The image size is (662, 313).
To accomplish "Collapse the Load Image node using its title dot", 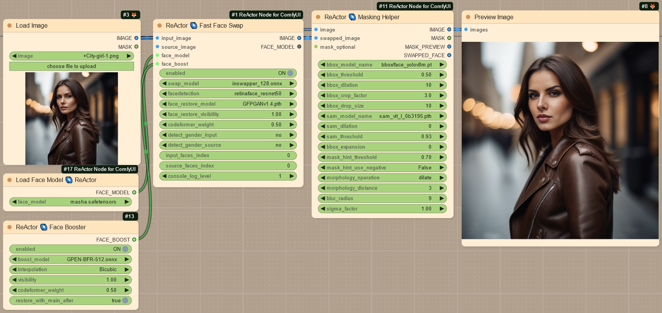I will point(10,26).
